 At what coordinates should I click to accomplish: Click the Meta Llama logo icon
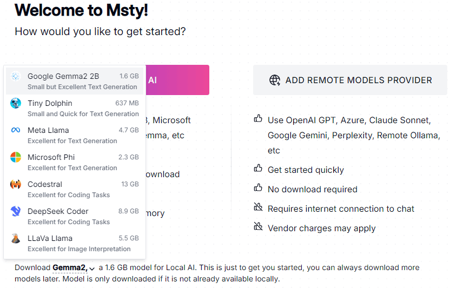coord(16,130)
